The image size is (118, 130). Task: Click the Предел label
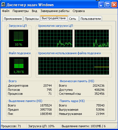click(x=13, y=110)
